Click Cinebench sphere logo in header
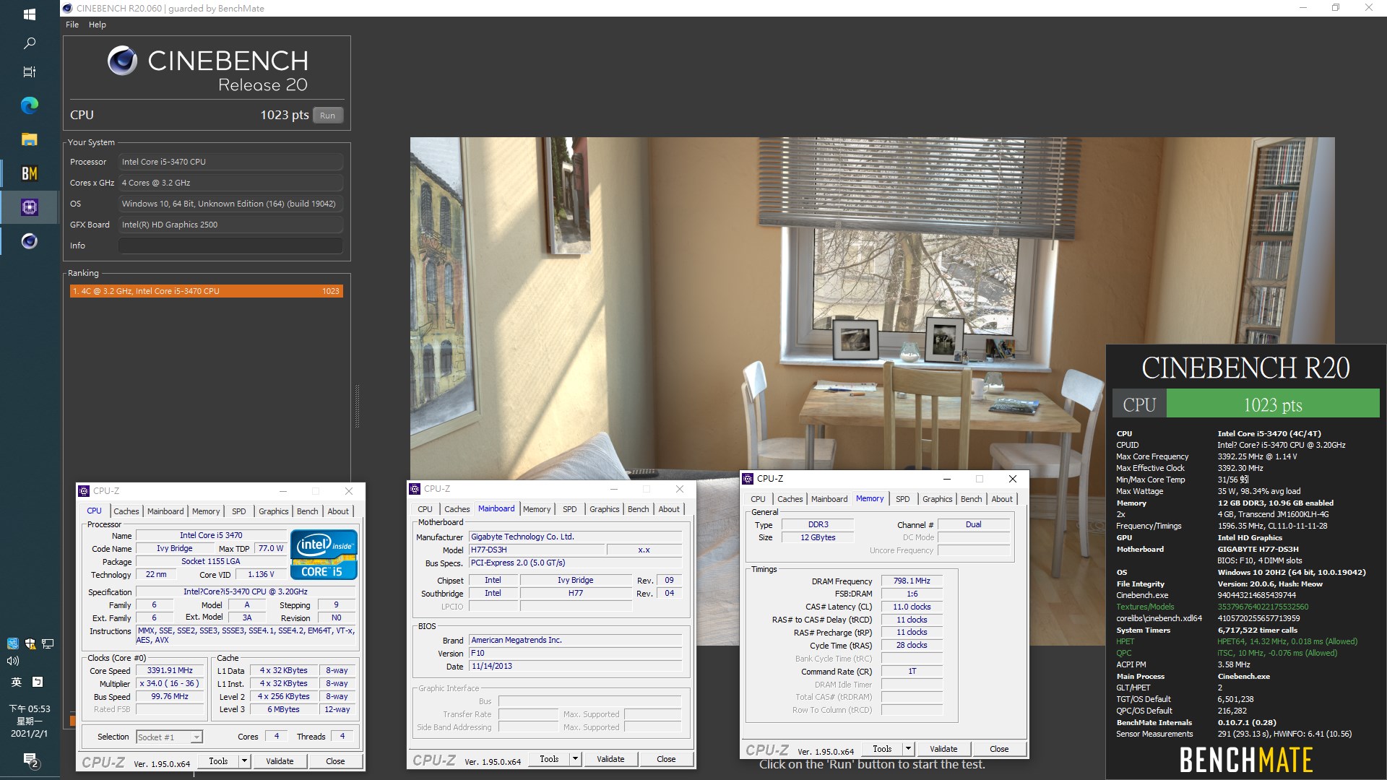The image size is (1387, 780). 122,61
